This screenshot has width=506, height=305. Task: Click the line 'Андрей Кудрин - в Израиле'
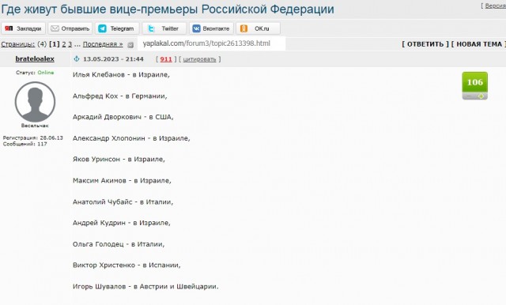121,223
